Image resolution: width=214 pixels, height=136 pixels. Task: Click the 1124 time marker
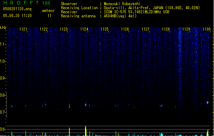[x=84, y=29]
